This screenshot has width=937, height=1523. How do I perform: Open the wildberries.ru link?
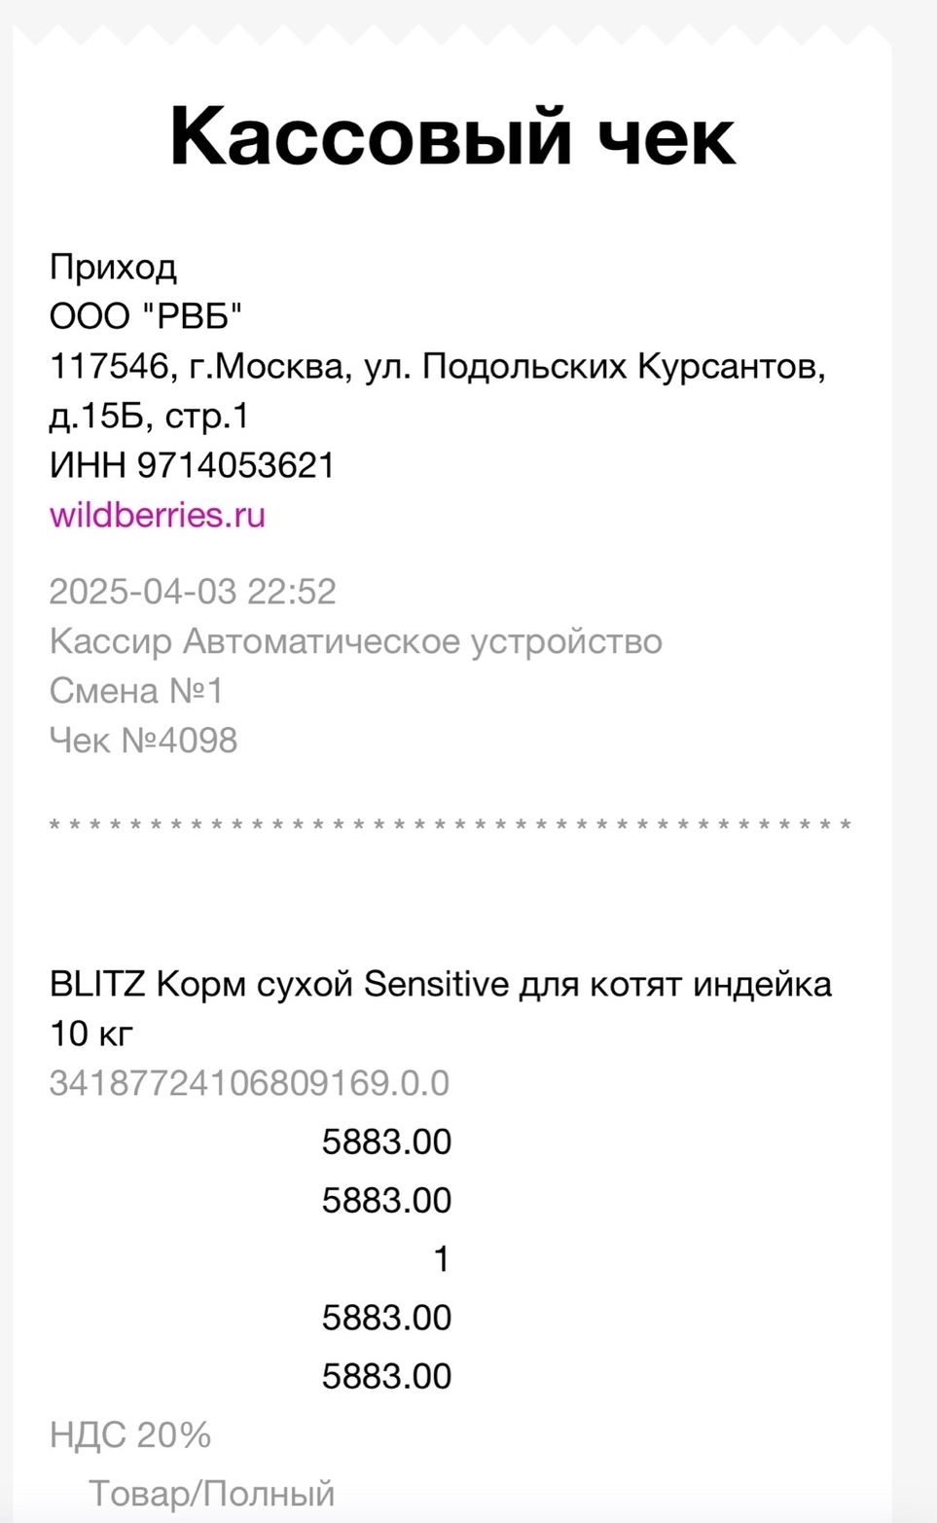[157, 515]
